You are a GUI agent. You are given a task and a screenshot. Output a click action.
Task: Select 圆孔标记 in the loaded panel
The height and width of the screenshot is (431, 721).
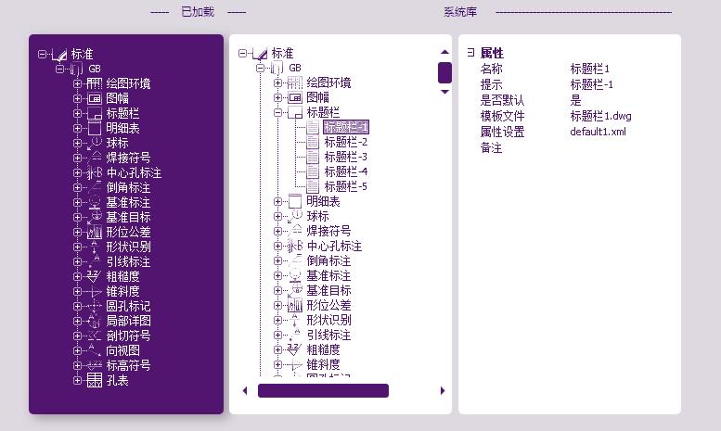click(128, 306)
